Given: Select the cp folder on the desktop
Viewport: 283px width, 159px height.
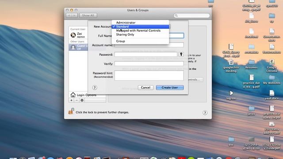Looking at the screenshot, I should 272,16.
